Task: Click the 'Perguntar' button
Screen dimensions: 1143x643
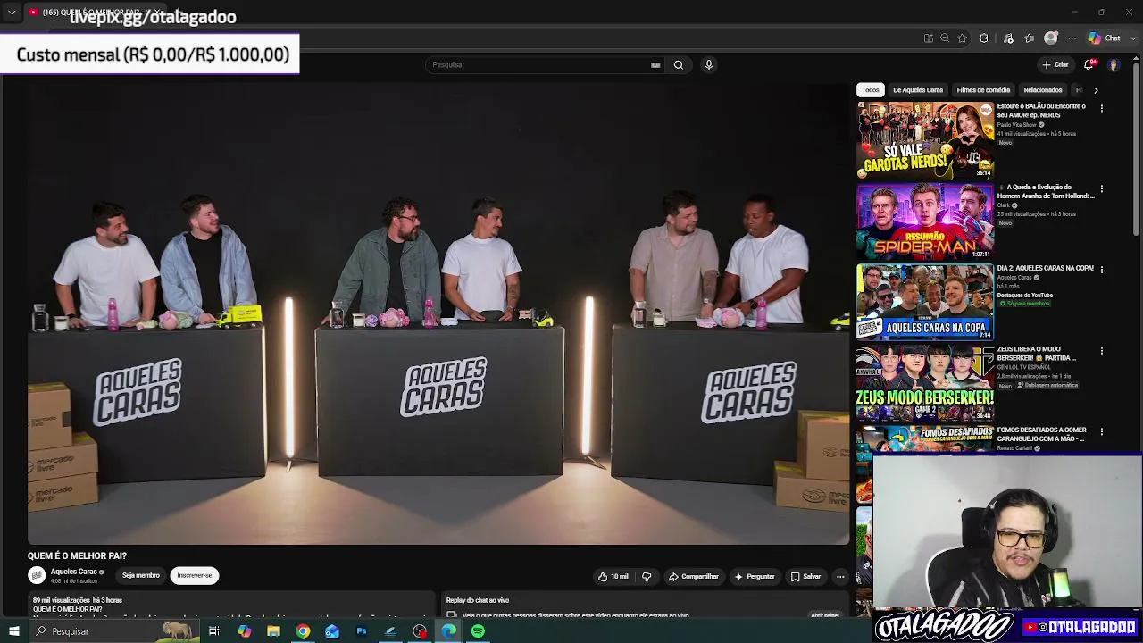Action: [x=755, y=577]
